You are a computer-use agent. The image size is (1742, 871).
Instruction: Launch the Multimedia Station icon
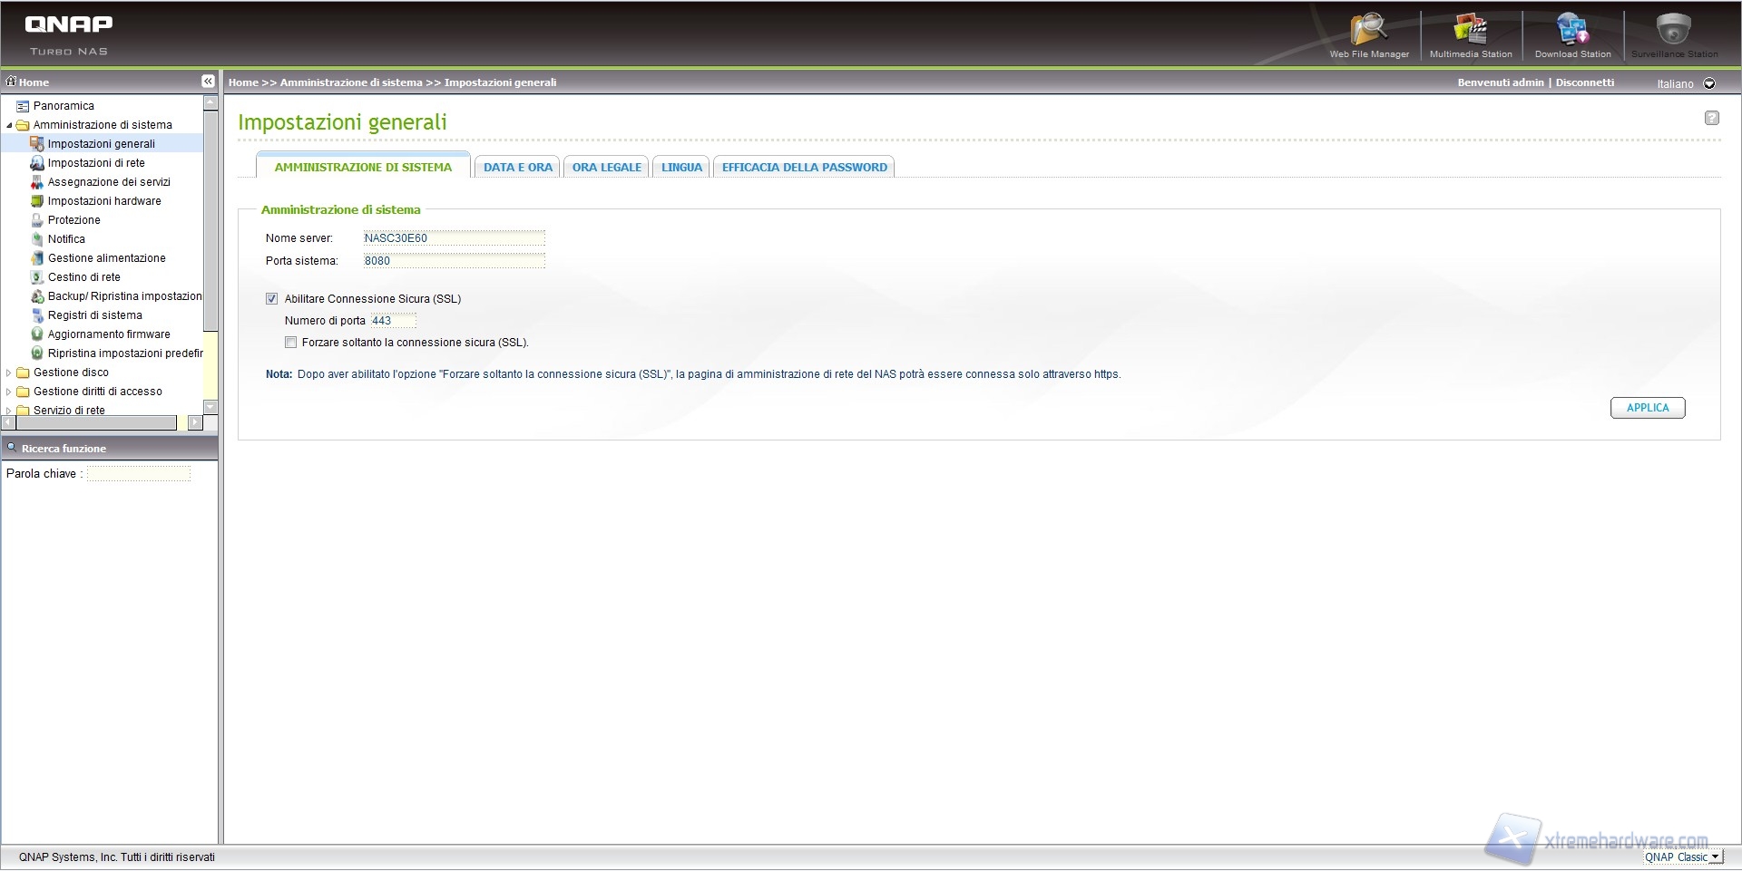(1470, 32)
